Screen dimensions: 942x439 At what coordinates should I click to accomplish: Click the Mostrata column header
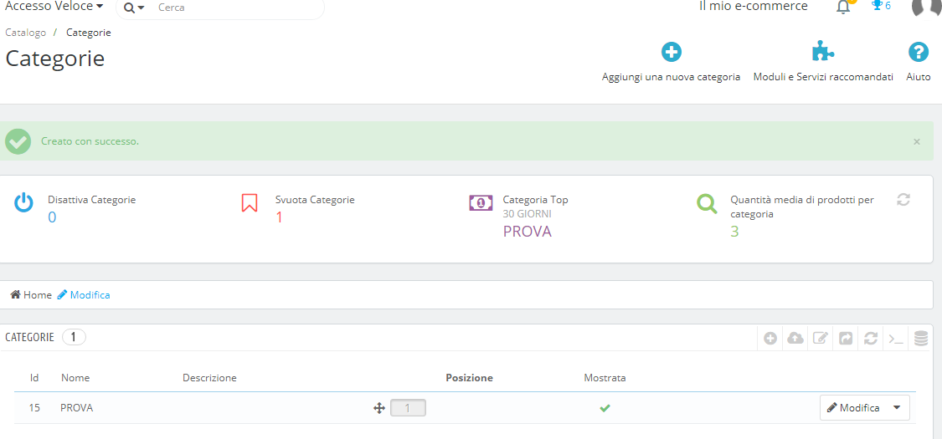pyautogui.click(x=605, y=378)
